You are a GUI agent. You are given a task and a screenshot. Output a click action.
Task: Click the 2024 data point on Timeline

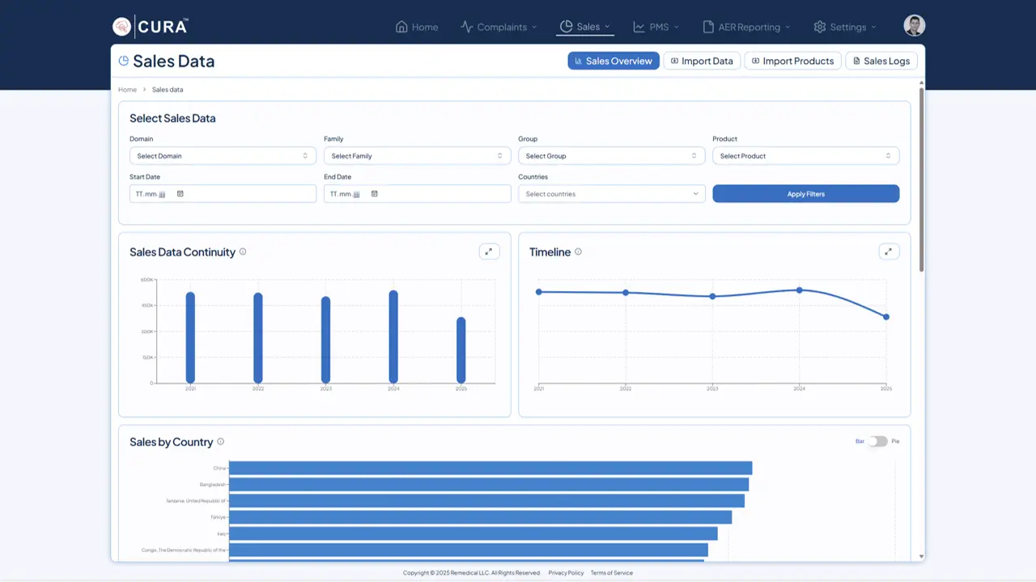coord(800,289)
